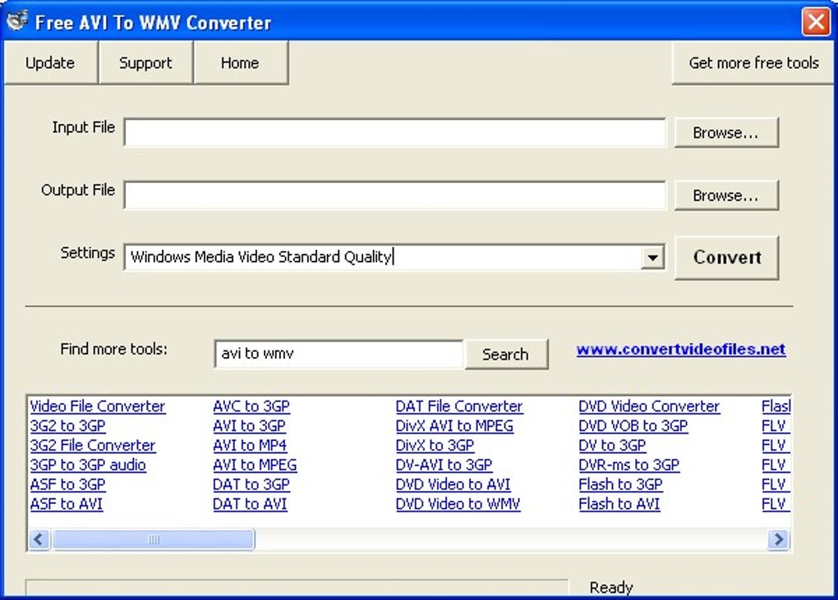
Task: Open the AVI to 3GP link
Action: click(x=249, y=426)
